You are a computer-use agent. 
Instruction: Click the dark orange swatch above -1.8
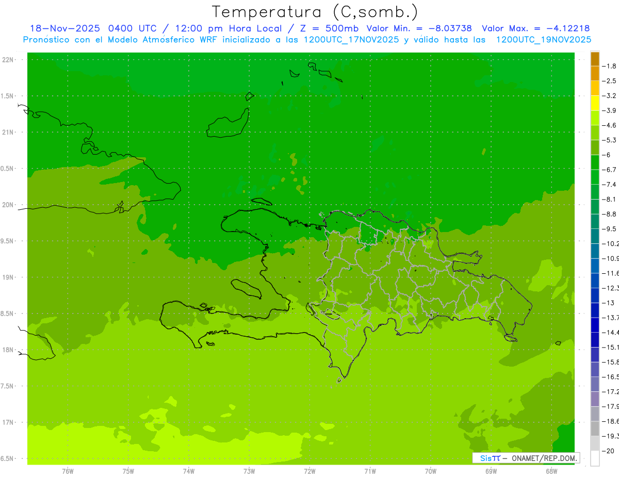coord(595,59)
